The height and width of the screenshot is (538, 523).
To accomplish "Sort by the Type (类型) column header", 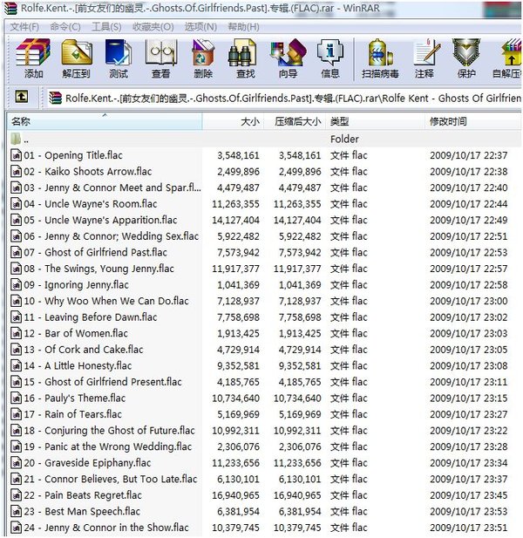I will (x=375, y=121).
